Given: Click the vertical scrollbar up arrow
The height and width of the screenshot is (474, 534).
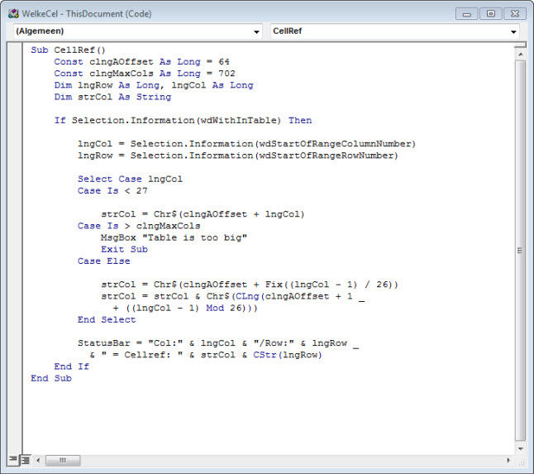Looking at the screenshot, I should tap(521, 55).
